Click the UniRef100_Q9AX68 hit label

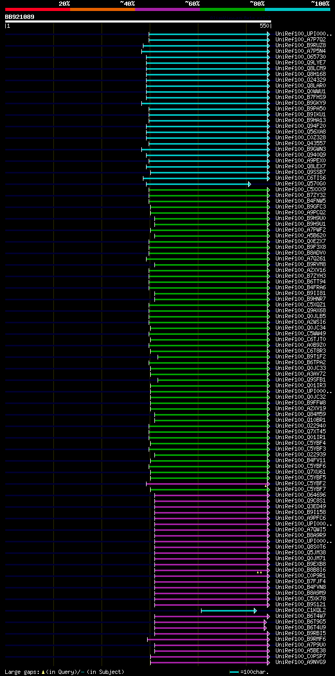(x=300, y=310)
